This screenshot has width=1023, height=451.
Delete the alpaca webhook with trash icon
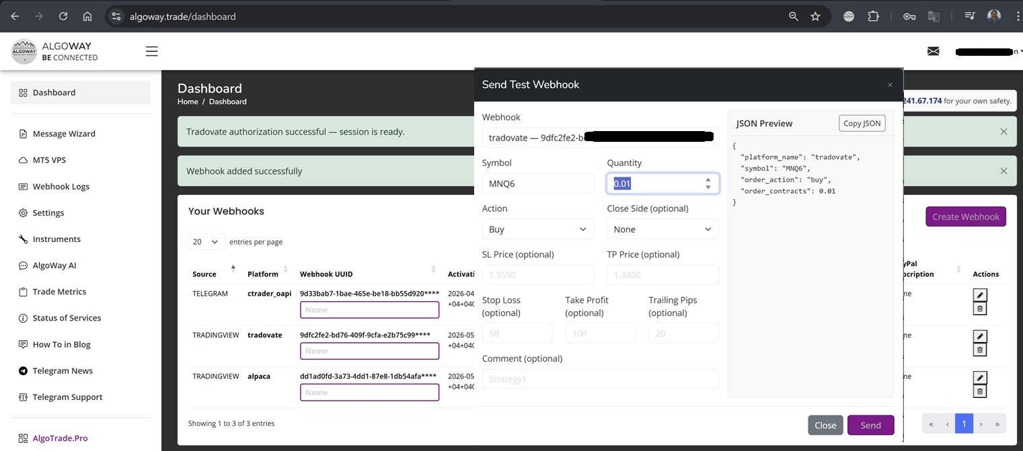click(x=980, y=391)
